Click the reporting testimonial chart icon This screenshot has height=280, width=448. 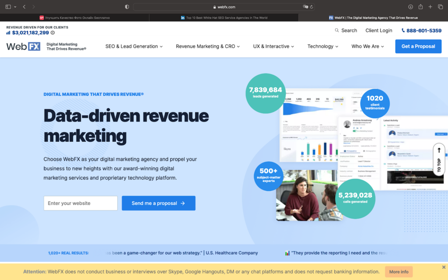(287, 253)
